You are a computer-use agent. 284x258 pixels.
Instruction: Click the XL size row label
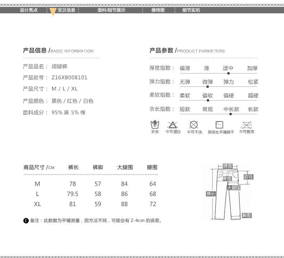pyautogui.click(x=37, y=204)
